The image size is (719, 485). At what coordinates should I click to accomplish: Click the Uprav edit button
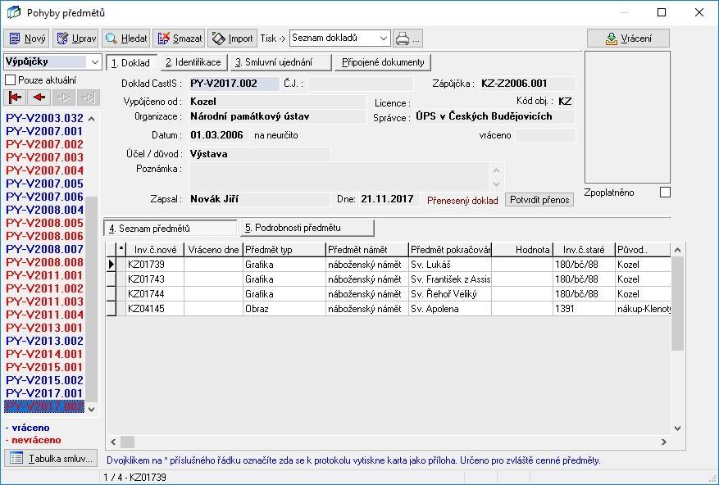tap(75, 39)
